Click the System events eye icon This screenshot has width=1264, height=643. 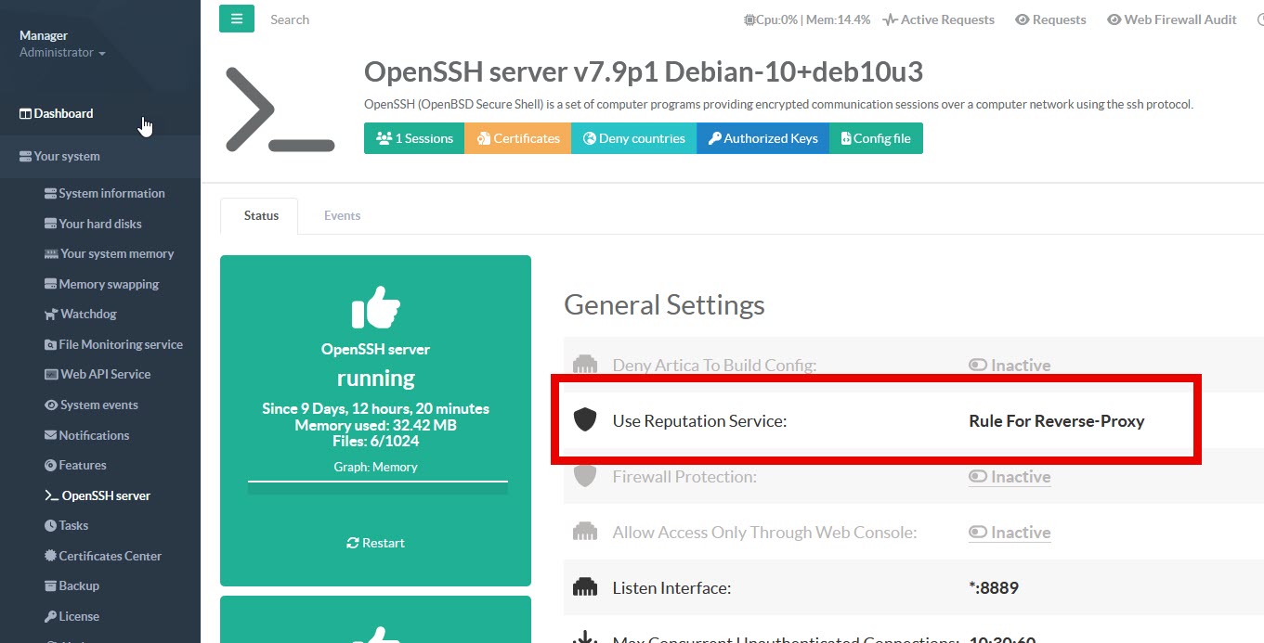(51, 405)
